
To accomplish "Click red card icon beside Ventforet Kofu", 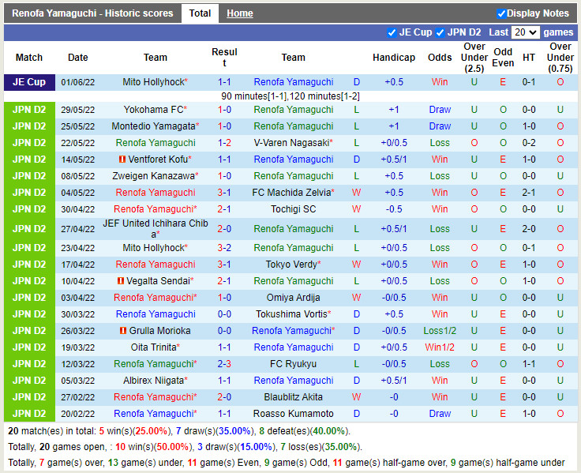I will point(122,160).
